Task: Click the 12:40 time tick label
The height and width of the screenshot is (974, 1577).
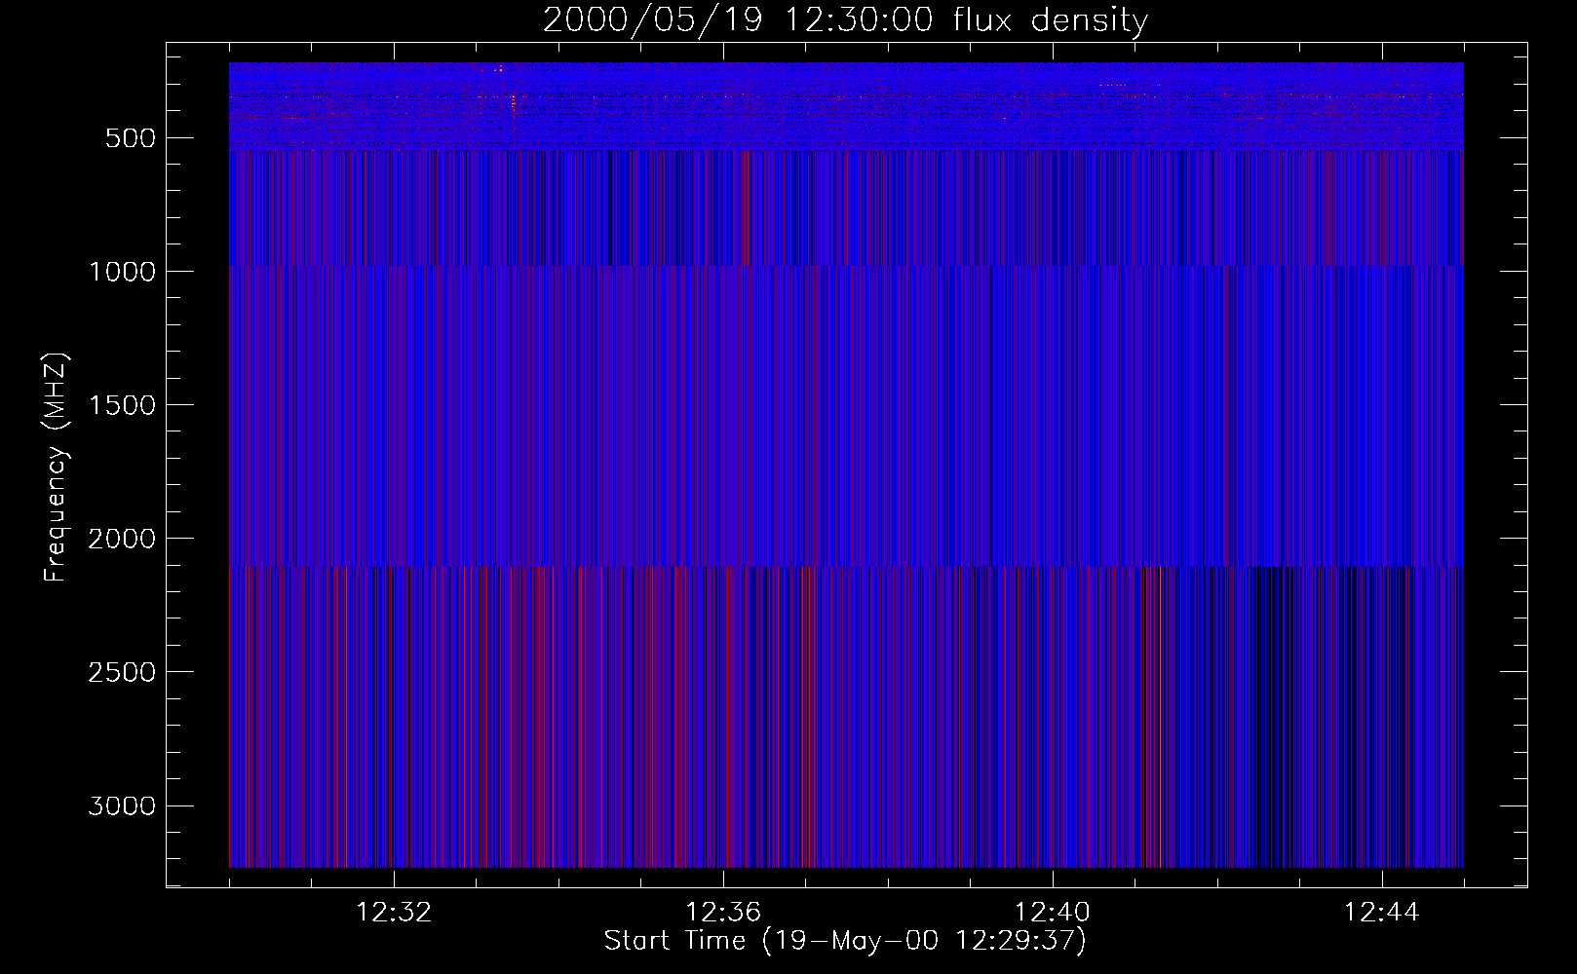Action: click(1053, 913)
